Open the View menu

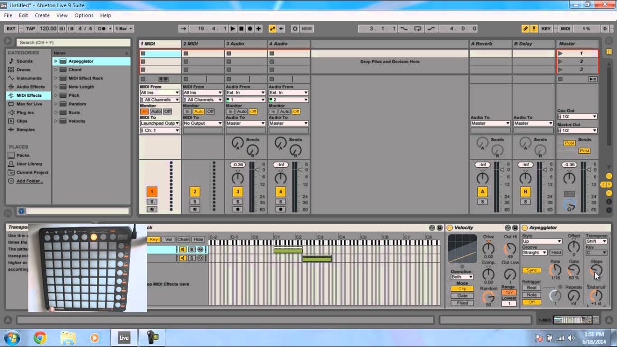coord(62,15)
